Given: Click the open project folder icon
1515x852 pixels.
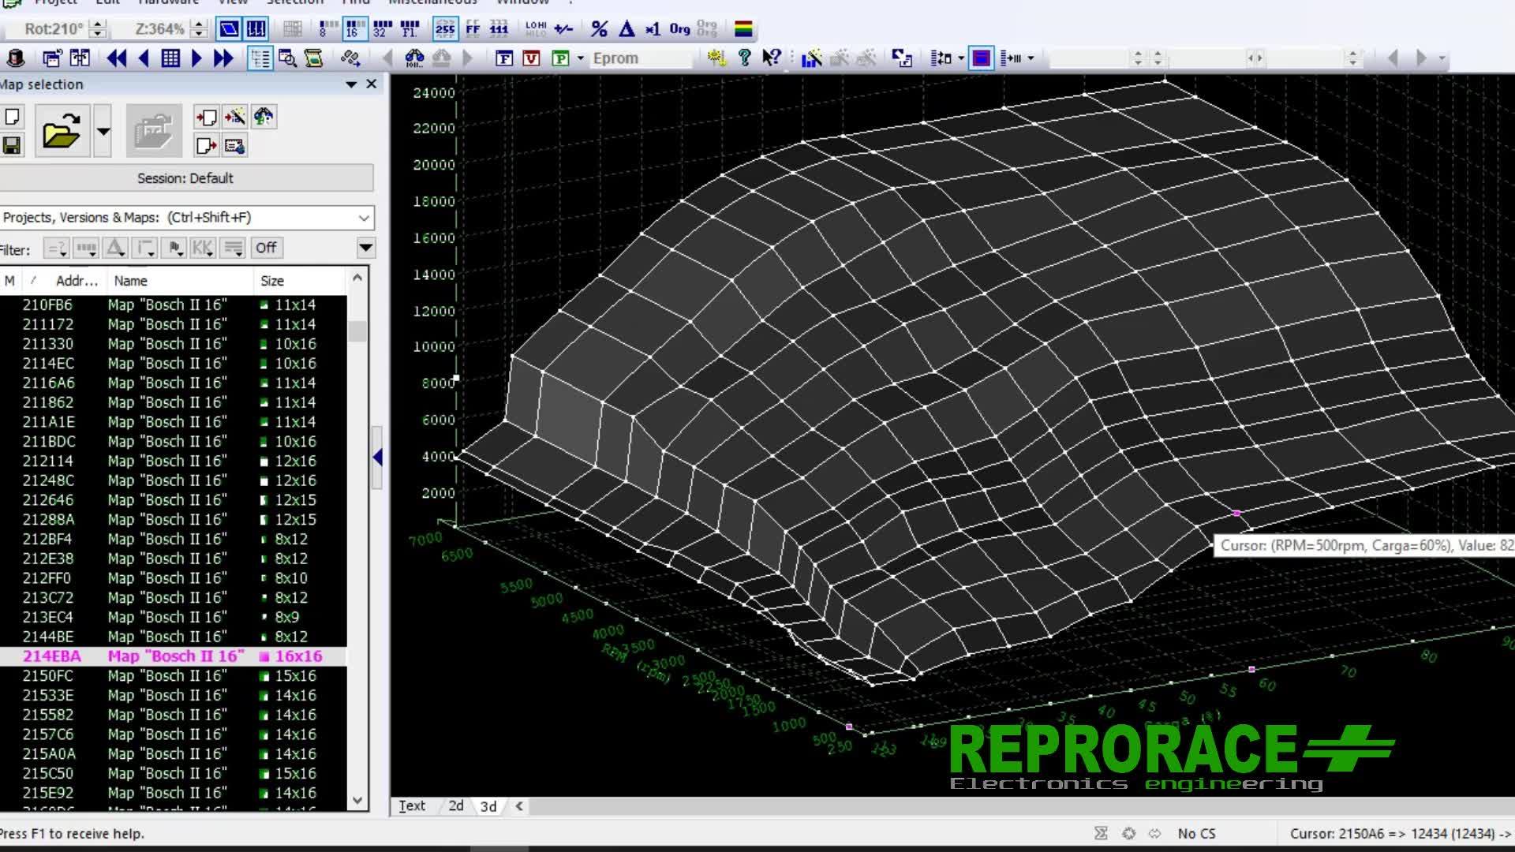Looking at the screenshot, I should 62,131.
